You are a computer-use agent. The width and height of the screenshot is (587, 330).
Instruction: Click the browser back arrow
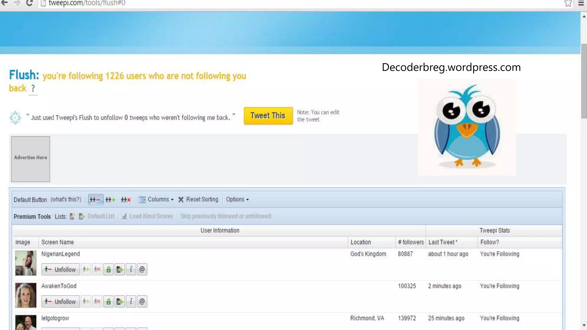5,3
